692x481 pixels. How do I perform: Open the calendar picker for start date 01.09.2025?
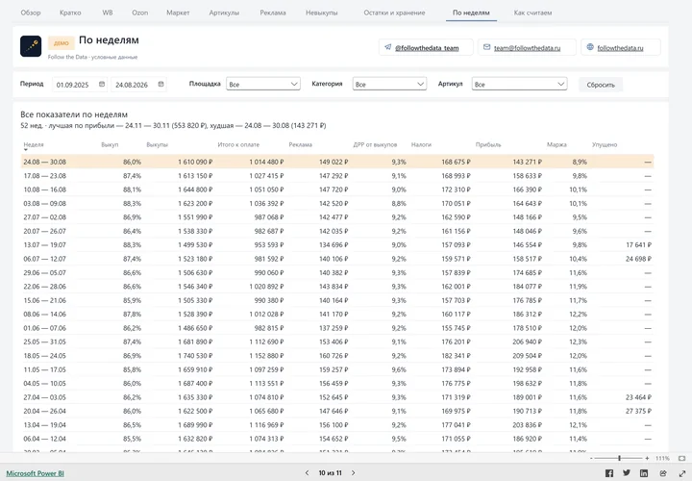102,85
